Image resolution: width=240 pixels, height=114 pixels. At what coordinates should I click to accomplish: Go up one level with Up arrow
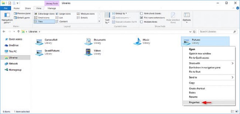click(19, 32)
